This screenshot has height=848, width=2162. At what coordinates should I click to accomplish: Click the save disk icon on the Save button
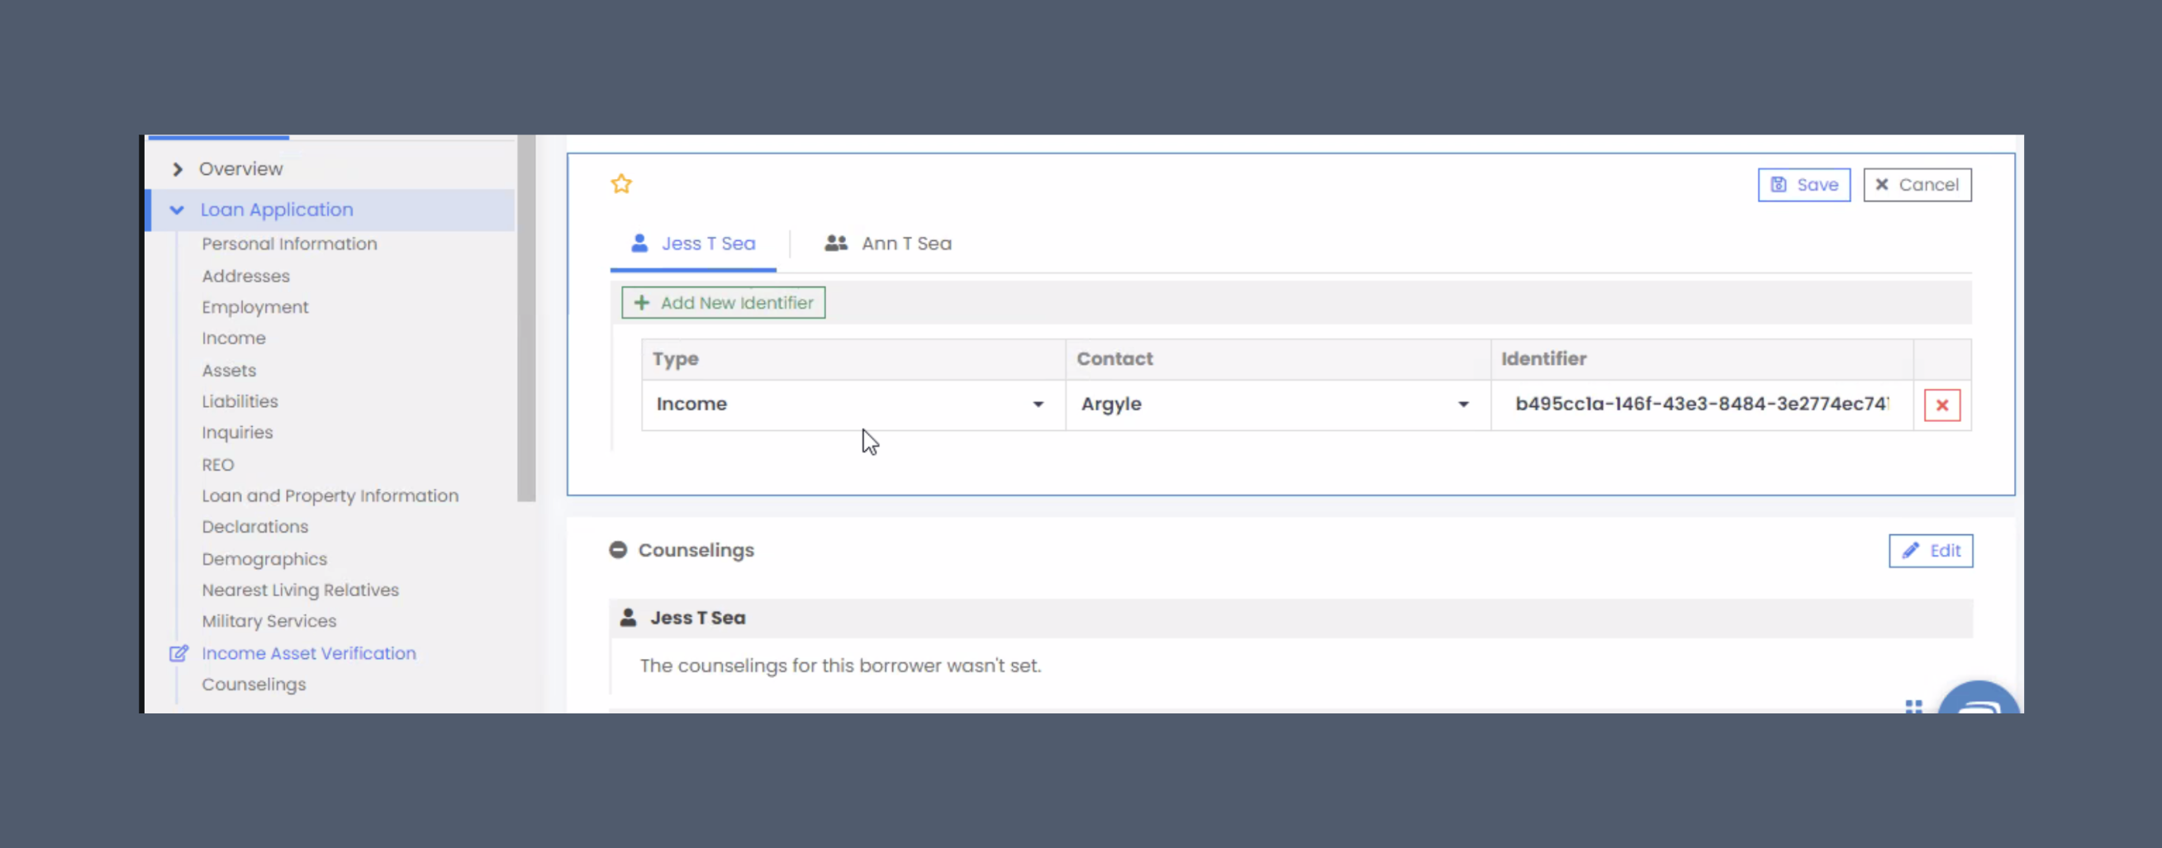coord(1780,184)
